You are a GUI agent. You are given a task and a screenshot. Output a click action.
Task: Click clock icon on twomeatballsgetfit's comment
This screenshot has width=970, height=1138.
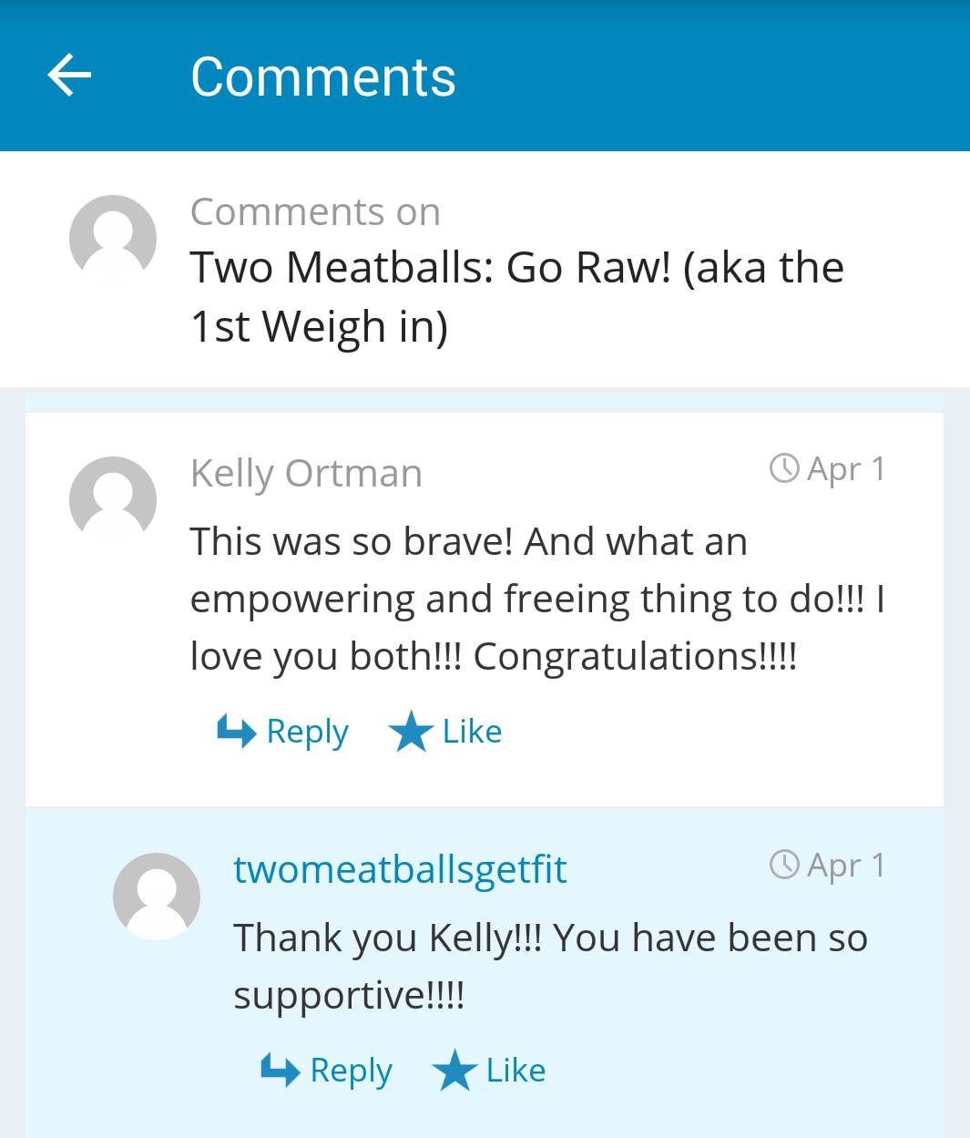[x=784, y=864]
